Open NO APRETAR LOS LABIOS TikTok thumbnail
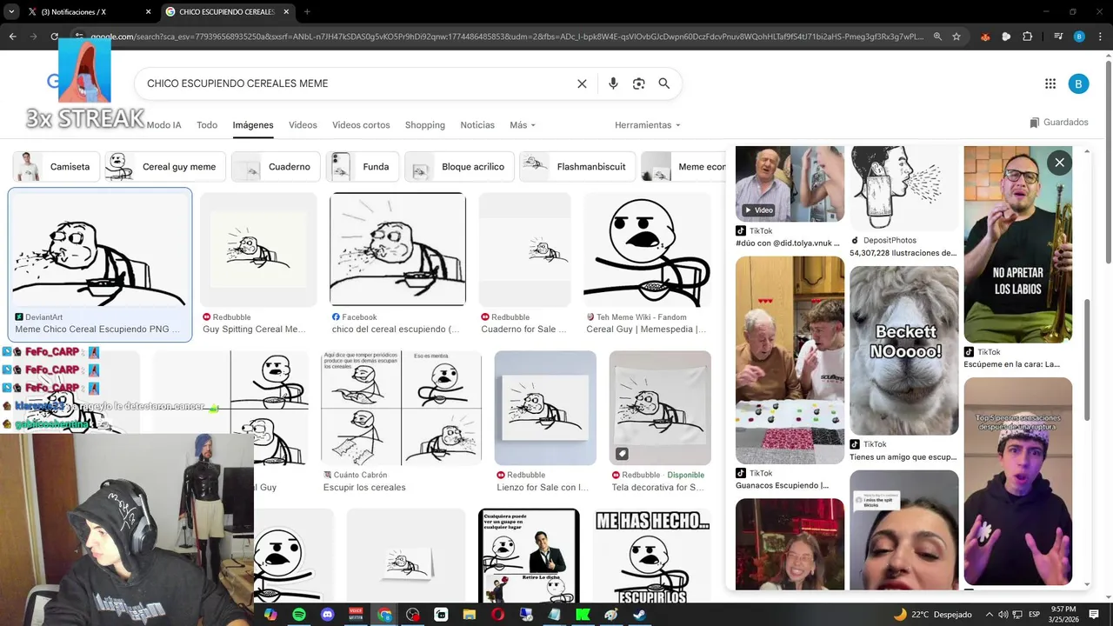Viewport: 1113px width, 626px height. (1017, 244)
